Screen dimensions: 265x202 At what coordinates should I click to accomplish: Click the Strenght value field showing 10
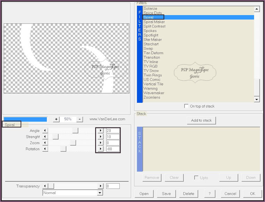click(113, 137)
